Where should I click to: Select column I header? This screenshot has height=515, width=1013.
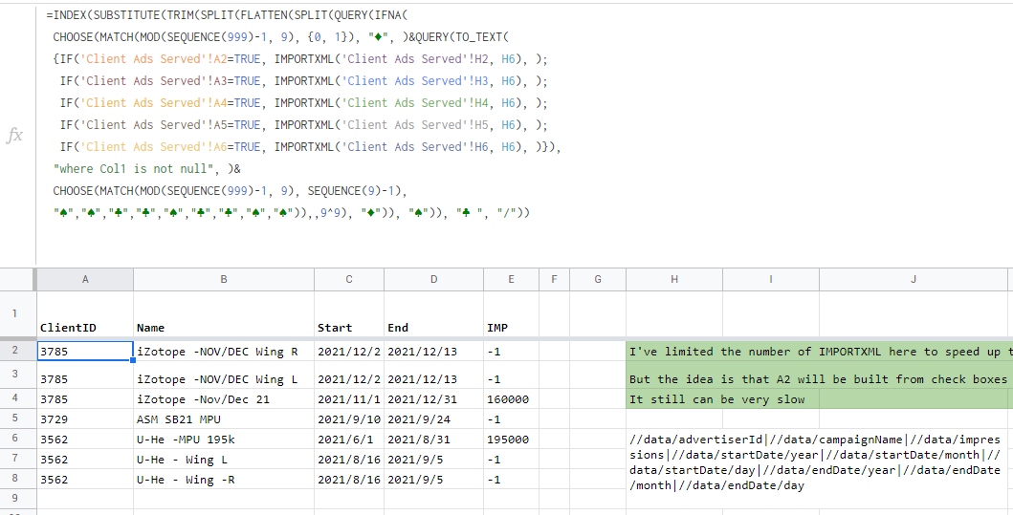(771, 279)
